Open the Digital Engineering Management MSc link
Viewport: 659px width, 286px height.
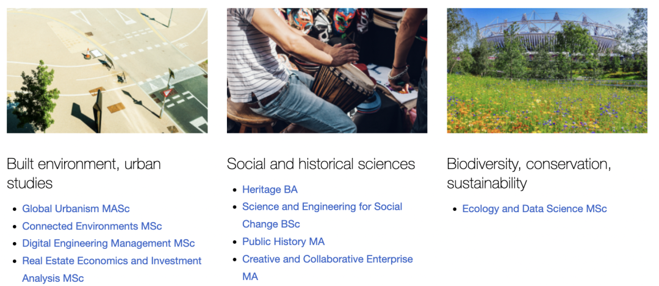[109, 243]
